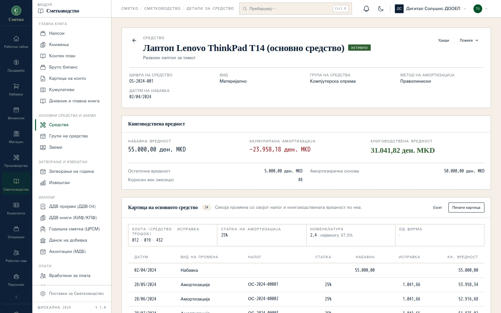Open Картица на конто
Screen dimensions: 501x313
click(72, 79)
